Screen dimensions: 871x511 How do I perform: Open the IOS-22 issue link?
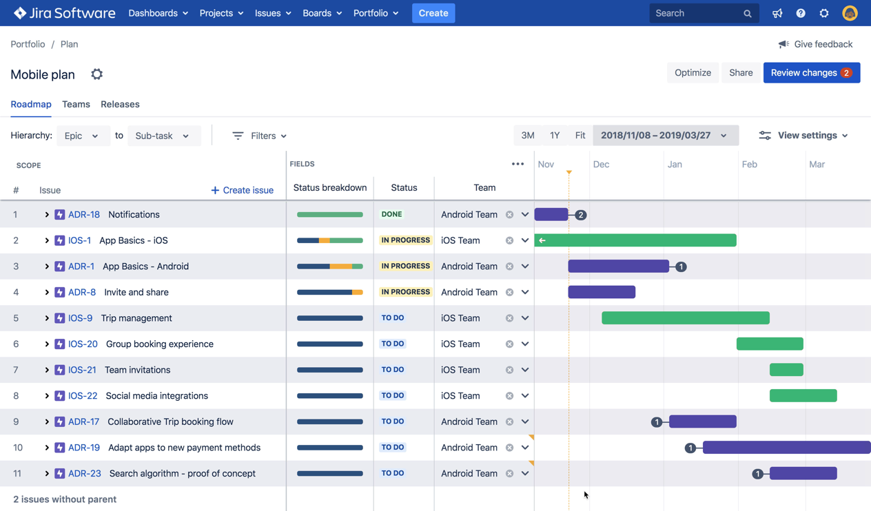tap(83, 396)
